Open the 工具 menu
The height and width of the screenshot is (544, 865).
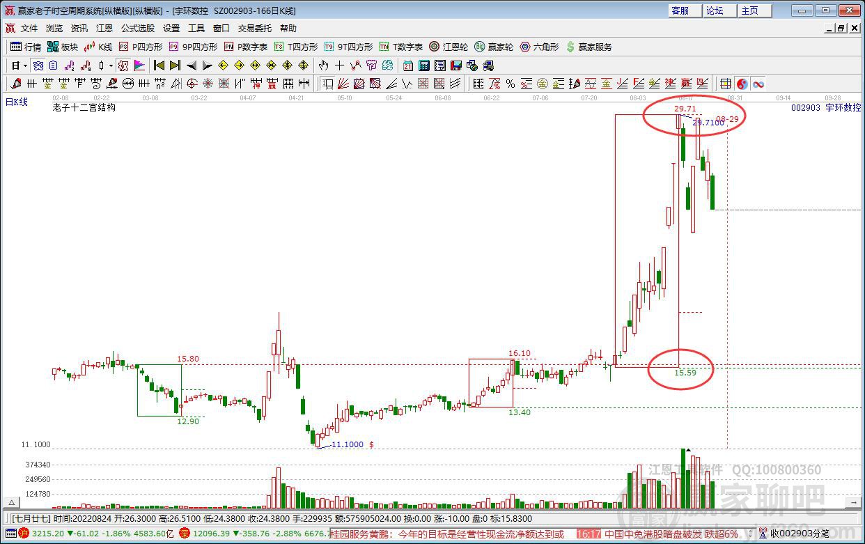point(196,29)
